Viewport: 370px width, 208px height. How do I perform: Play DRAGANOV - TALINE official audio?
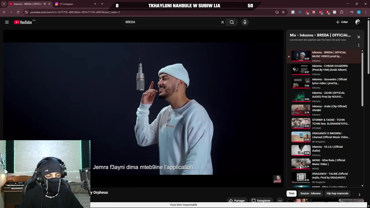(x=324, y=178)
